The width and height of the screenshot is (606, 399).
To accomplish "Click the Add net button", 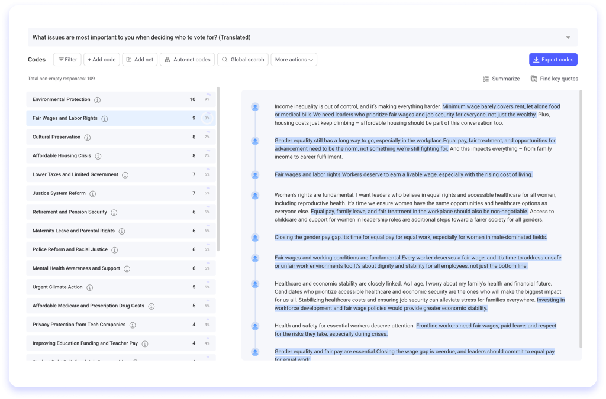I will pos(140,60).
